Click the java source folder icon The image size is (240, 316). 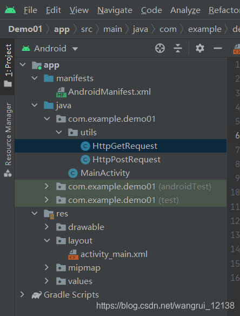[49, 105]
